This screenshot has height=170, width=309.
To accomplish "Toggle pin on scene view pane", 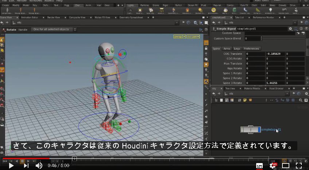I will tap(183, 23).
